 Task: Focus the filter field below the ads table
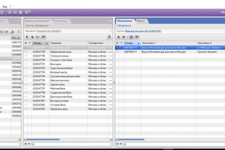coord(174,144)
